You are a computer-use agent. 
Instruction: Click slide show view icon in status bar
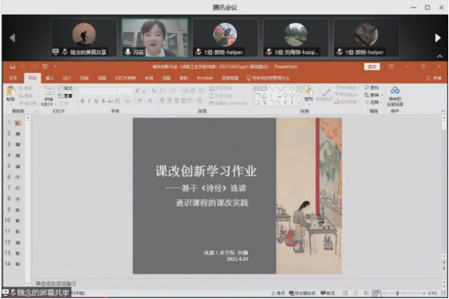click(x=377, y=293)
